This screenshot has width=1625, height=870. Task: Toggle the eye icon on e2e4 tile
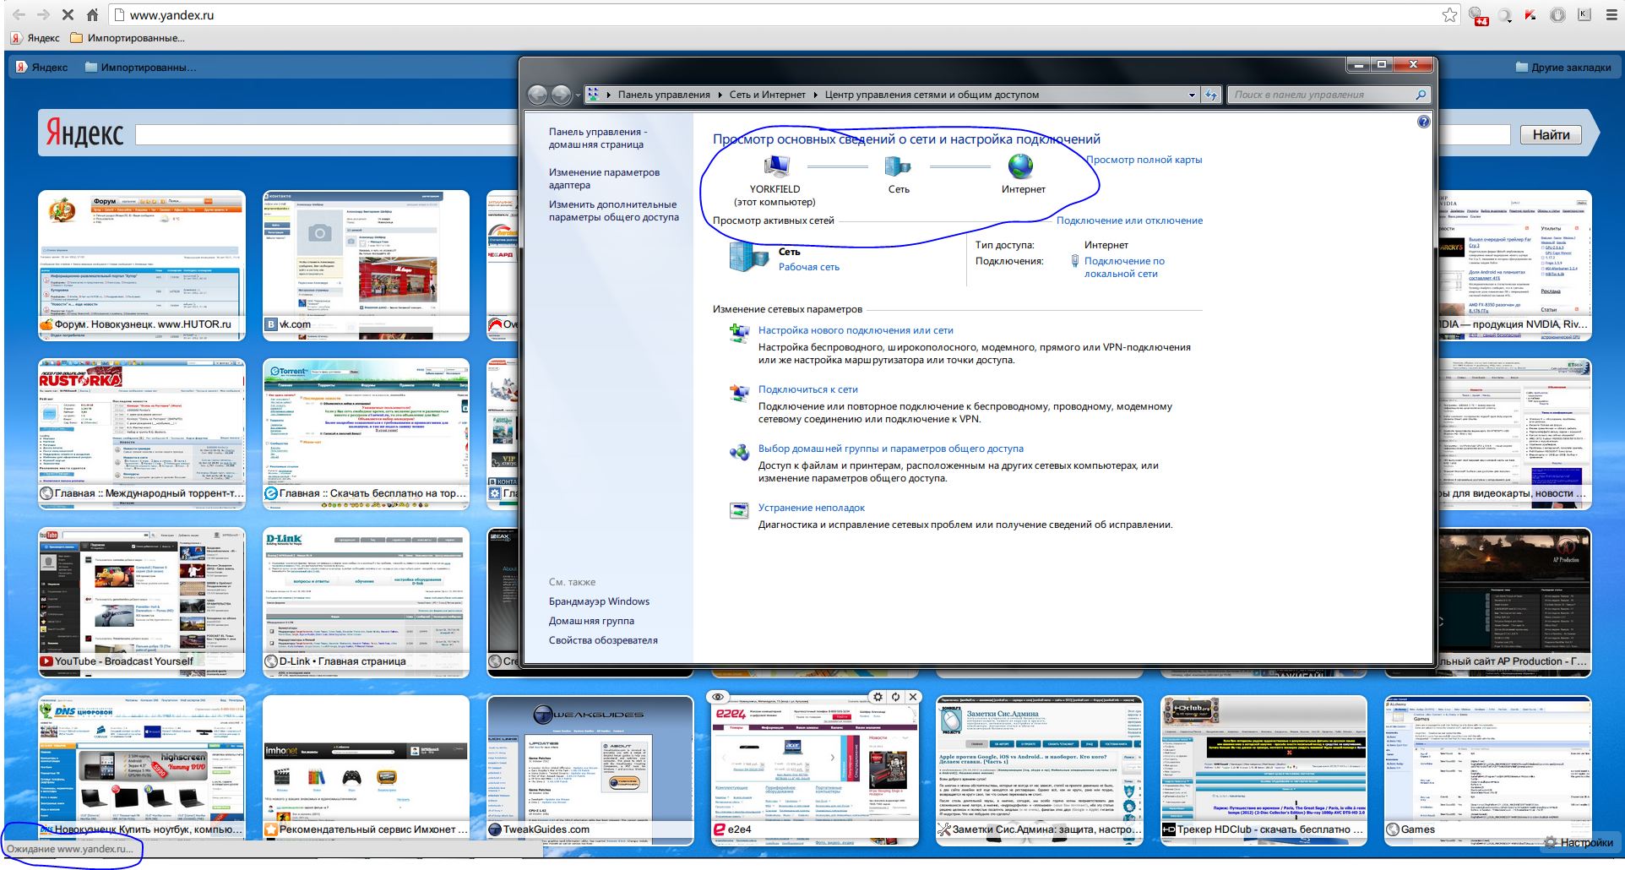point(717,697)
